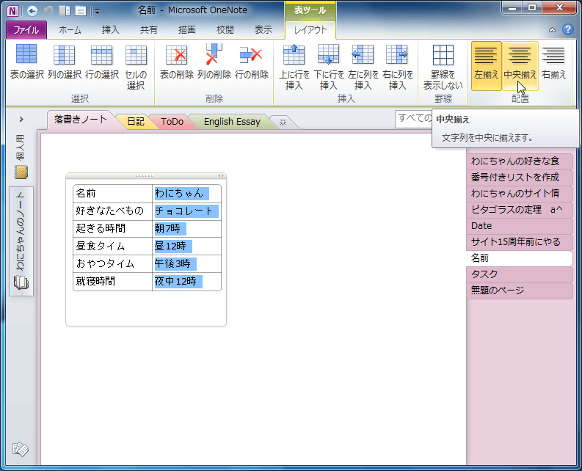Select the Layout (レイアウト) tab
Viewport: 582px width, 471px height.
pyautogui.click(x=310, y=30)
